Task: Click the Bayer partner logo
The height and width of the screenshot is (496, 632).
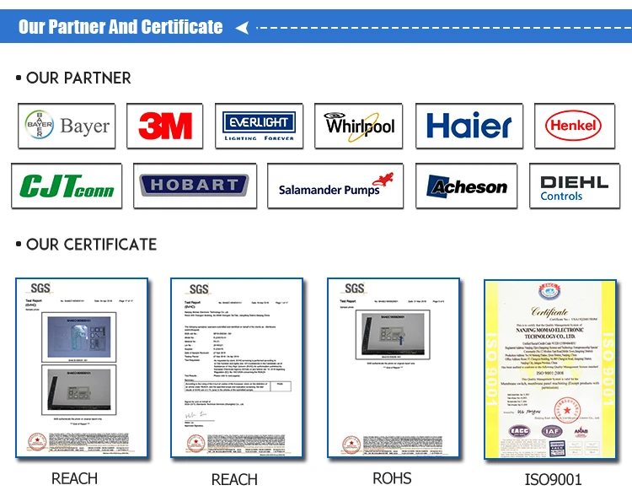Action: [67, 126]
